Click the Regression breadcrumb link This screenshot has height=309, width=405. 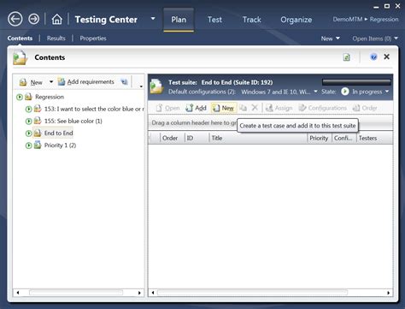pos(384,19)
